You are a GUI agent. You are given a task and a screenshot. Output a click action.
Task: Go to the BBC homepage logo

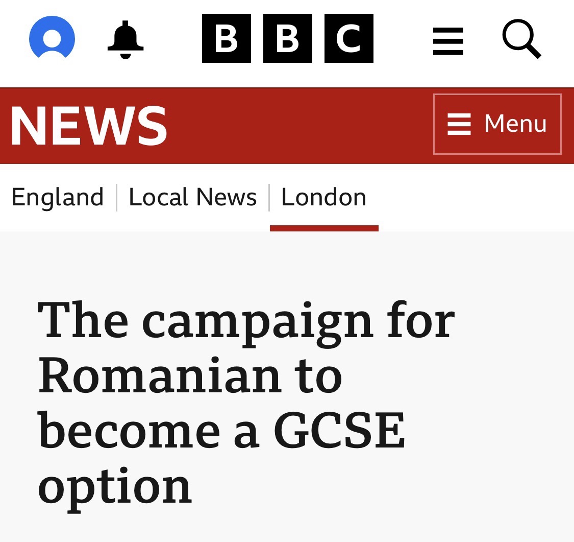(287, 38)
